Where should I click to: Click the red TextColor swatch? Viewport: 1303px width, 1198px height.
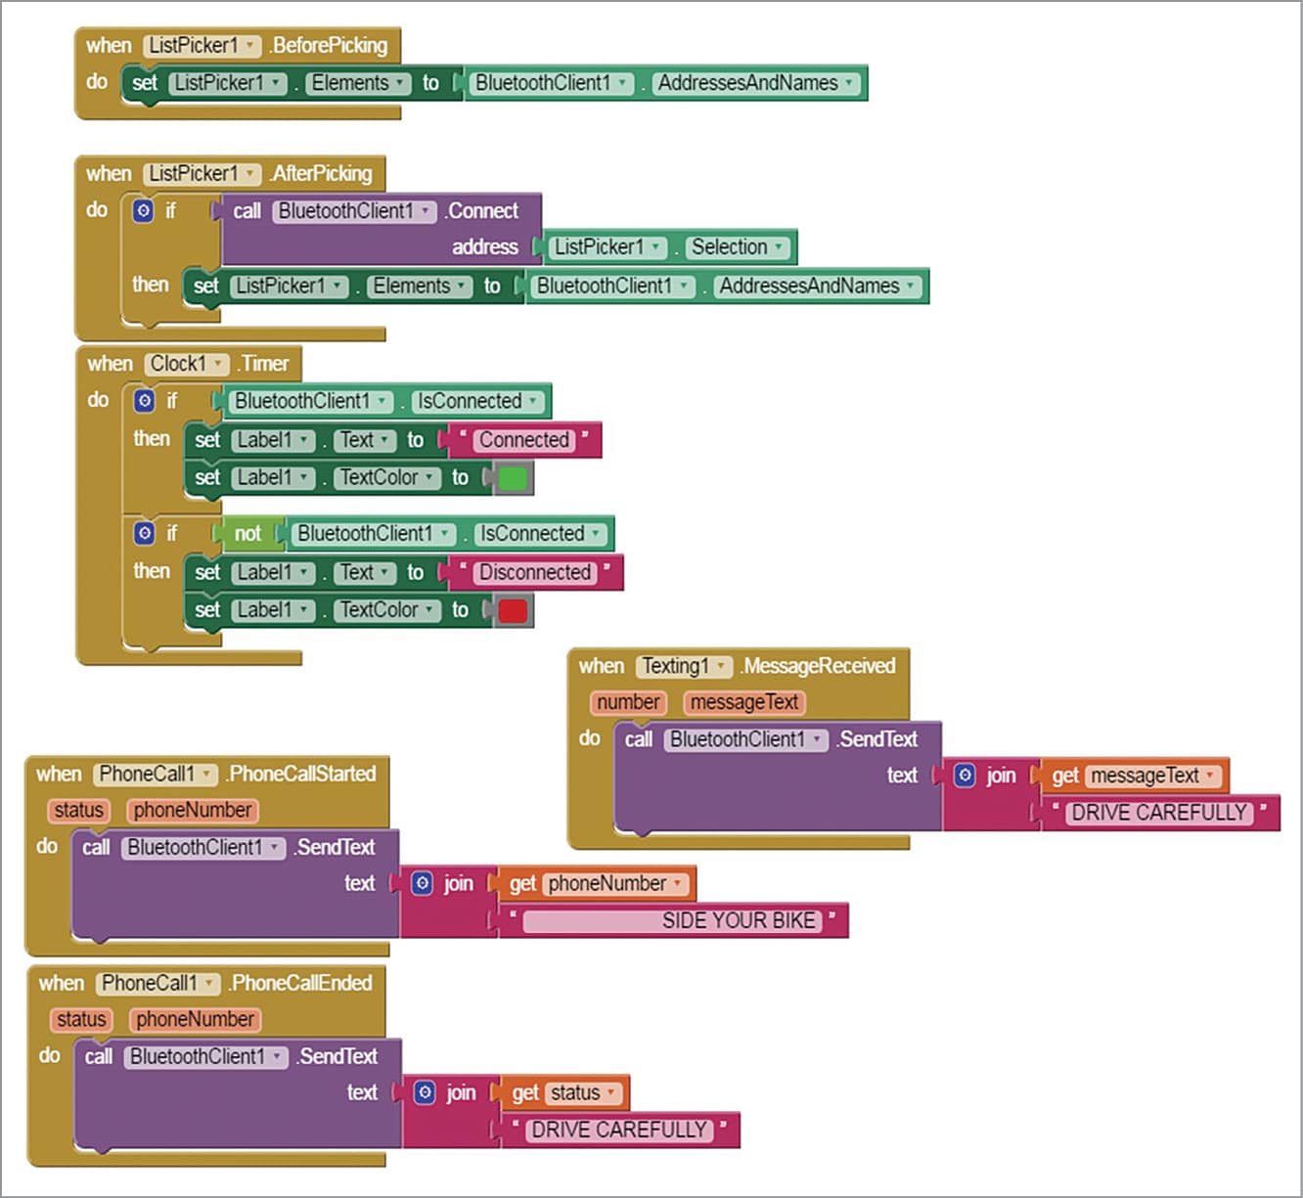tap(513, 610)
